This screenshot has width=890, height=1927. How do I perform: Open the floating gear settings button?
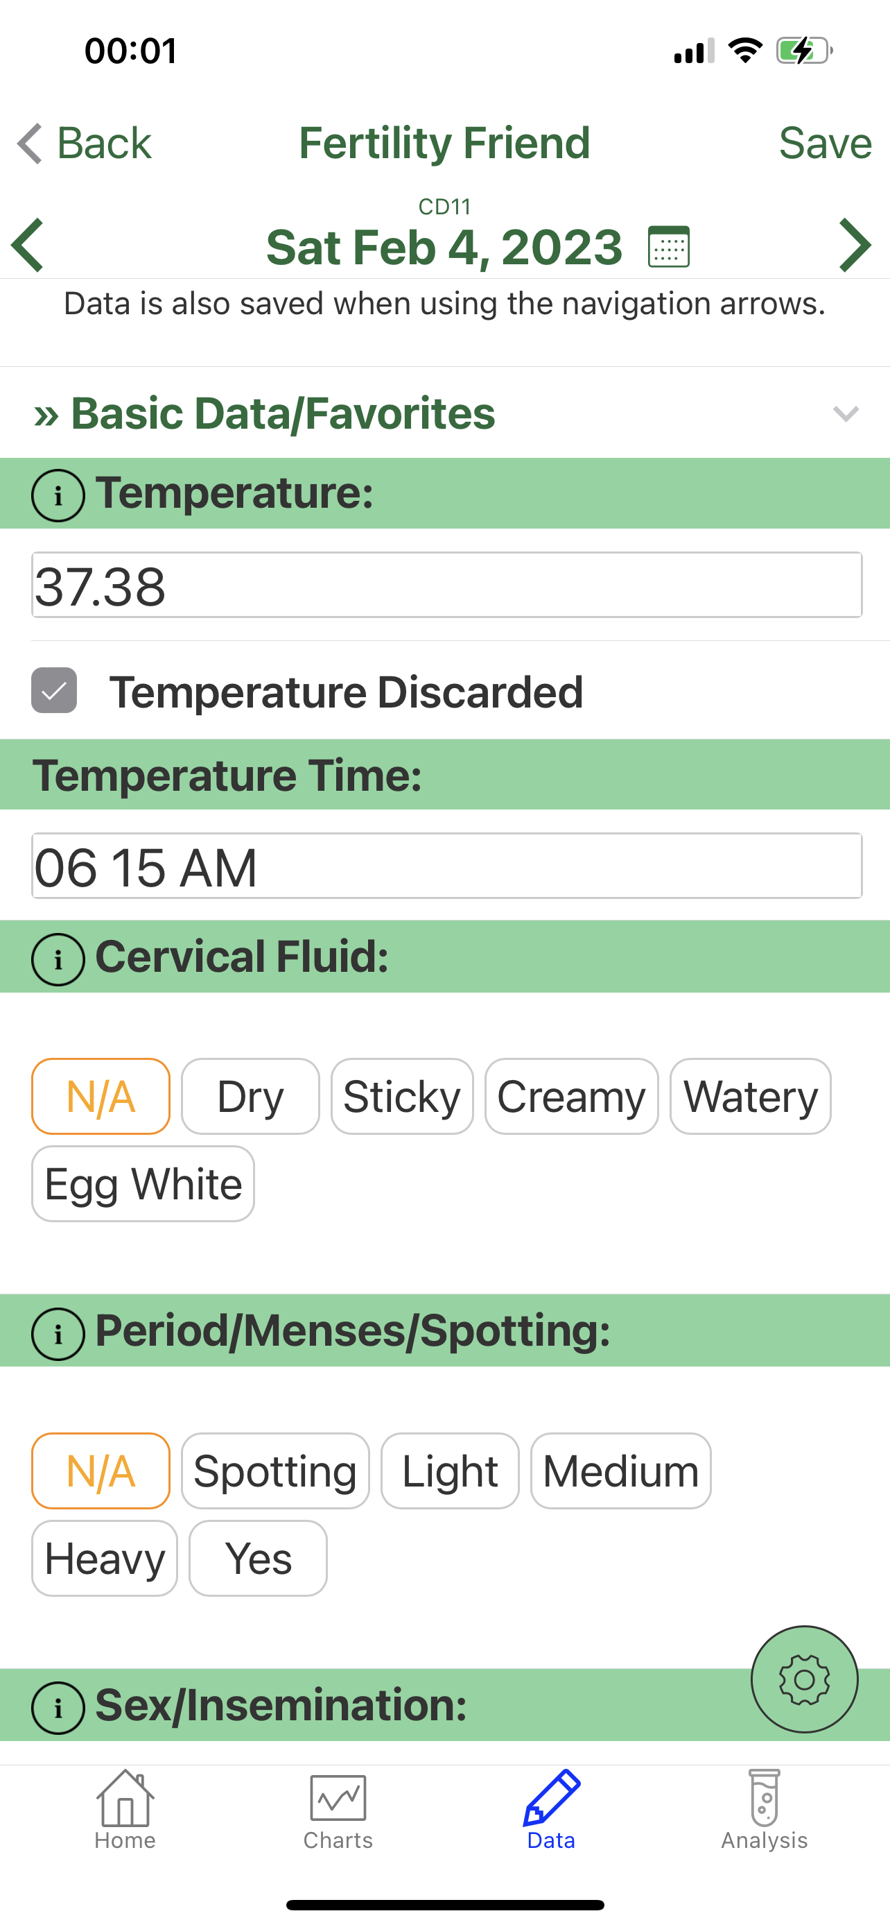pos(804,1679)
